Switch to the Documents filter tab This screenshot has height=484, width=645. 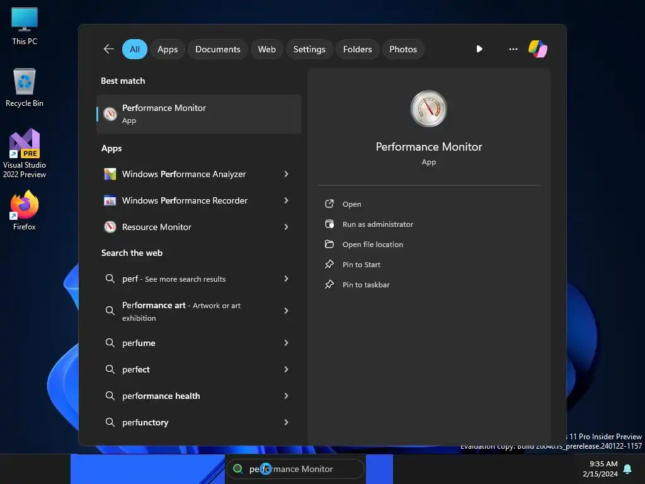tap(217, 49)
